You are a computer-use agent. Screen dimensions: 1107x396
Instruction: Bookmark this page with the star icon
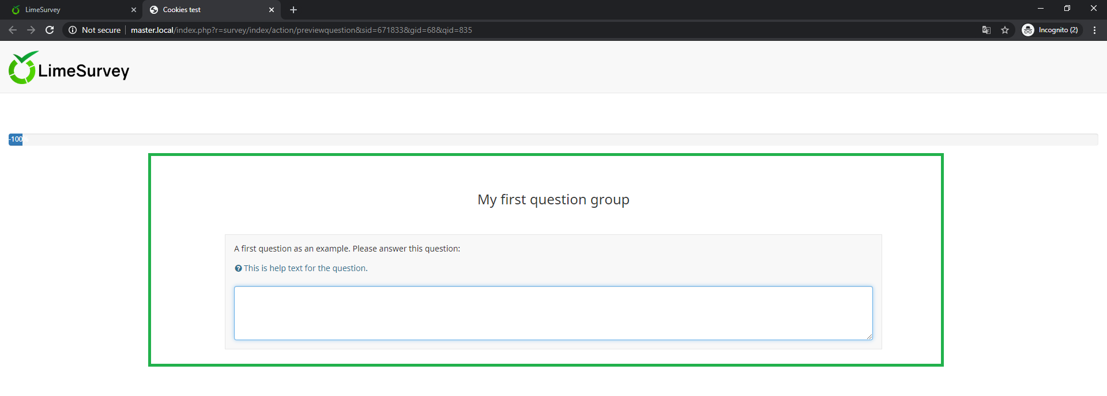(1005, 30)
